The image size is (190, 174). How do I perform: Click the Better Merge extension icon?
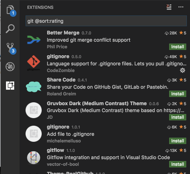click(x=34, y=40)
